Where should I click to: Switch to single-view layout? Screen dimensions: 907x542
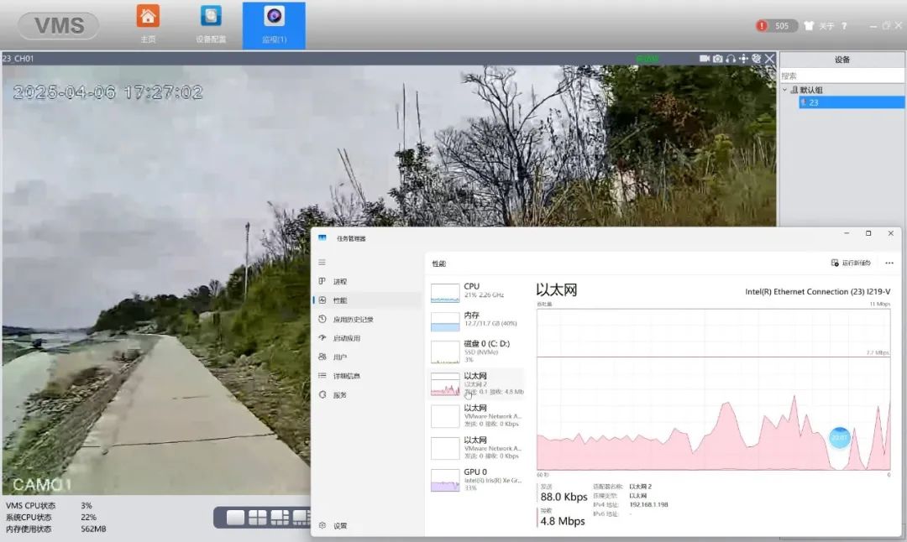(x=235, y=517)
